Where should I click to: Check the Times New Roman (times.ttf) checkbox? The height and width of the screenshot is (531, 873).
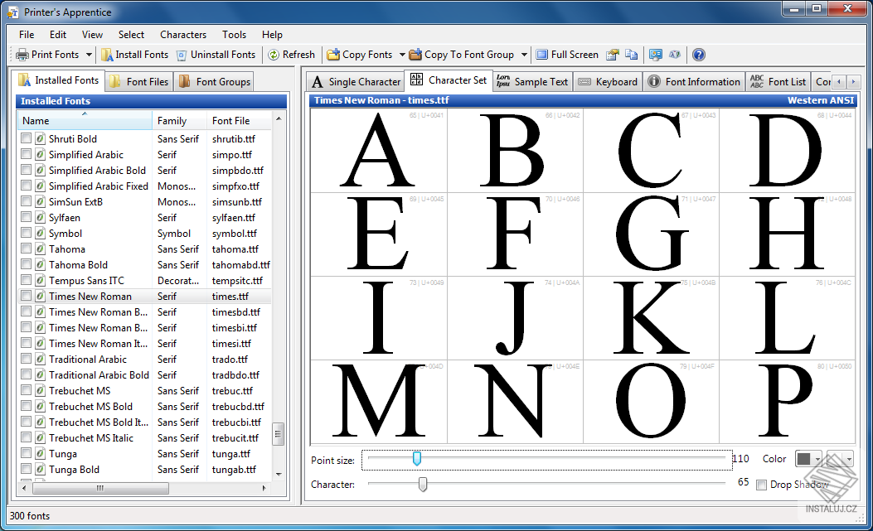tap(27, 296)
